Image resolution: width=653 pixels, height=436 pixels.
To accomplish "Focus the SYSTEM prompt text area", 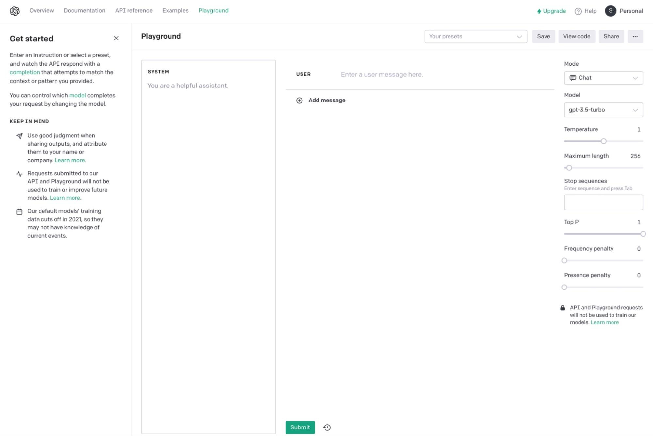I will [x=208, y=247].
